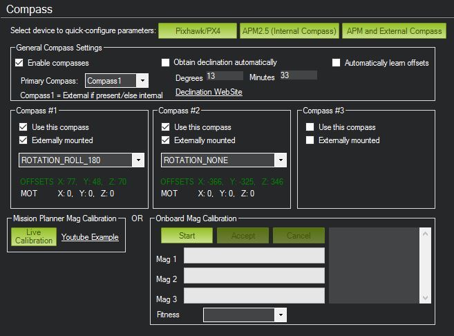The image size is (454, 336).
Task: Click the Minutes declination field
Action: [299, 75]
